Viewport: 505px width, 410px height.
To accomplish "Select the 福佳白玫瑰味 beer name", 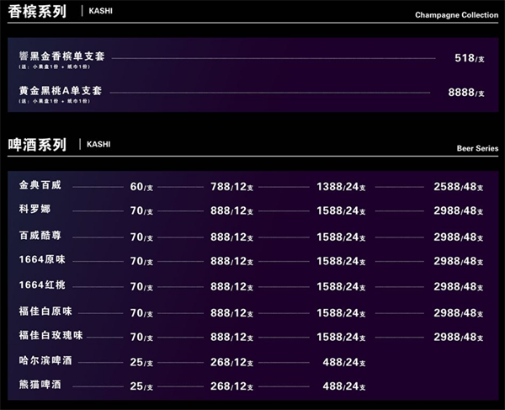I will point(50,335).
